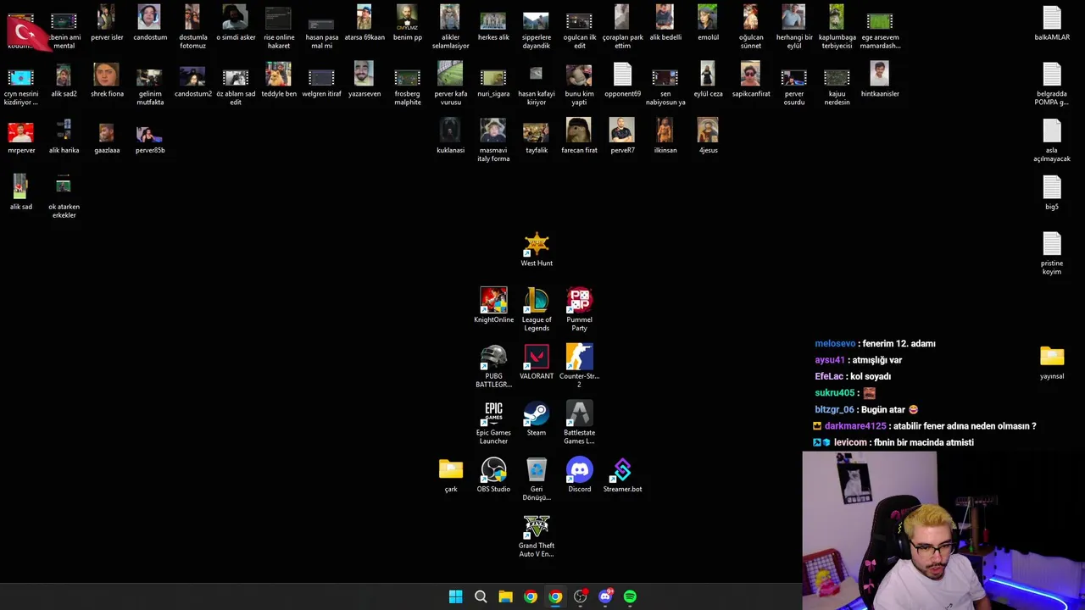Select the atarsa 69kaan image

pyautogui.click(x=364, y=24)
